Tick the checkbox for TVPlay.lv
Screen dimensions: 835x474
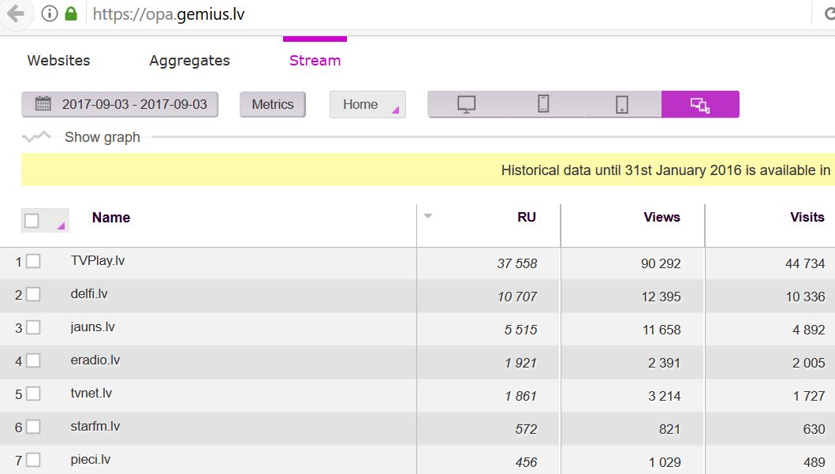[x=33, y=262]
